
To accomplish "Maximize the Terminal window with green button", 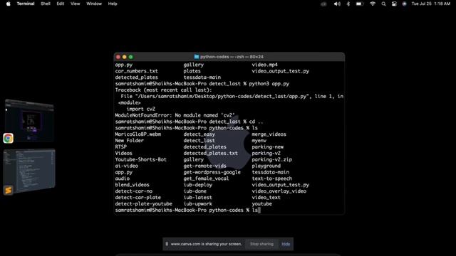I will pyautogui.click(x=131, y=57).
